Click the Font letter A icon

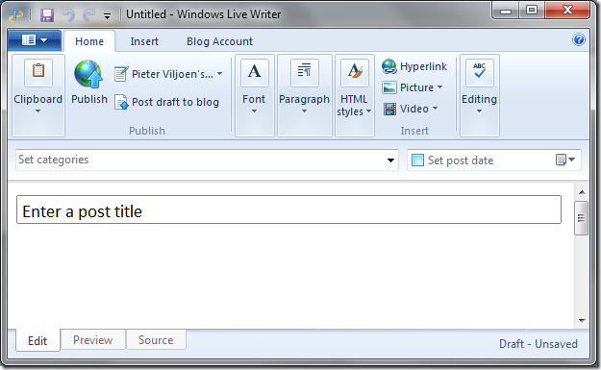(255, 72)
